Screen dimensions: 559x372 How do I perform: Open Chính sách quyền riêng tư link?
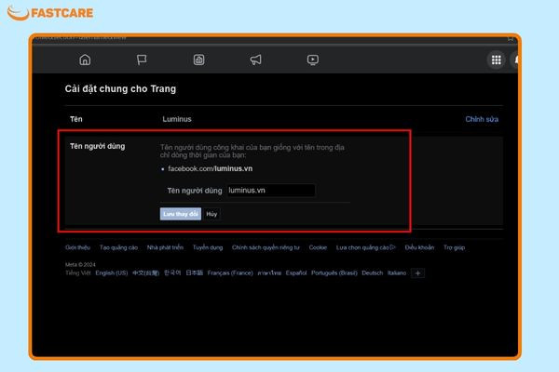click(x=266, y=247)
